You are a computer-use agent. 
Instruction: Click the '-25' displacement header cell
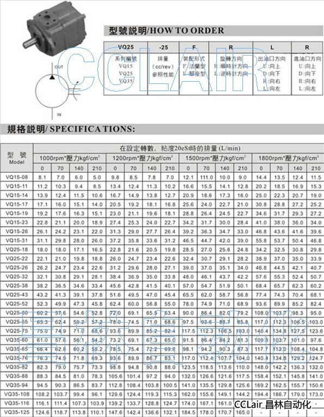[x=163, y=47]
